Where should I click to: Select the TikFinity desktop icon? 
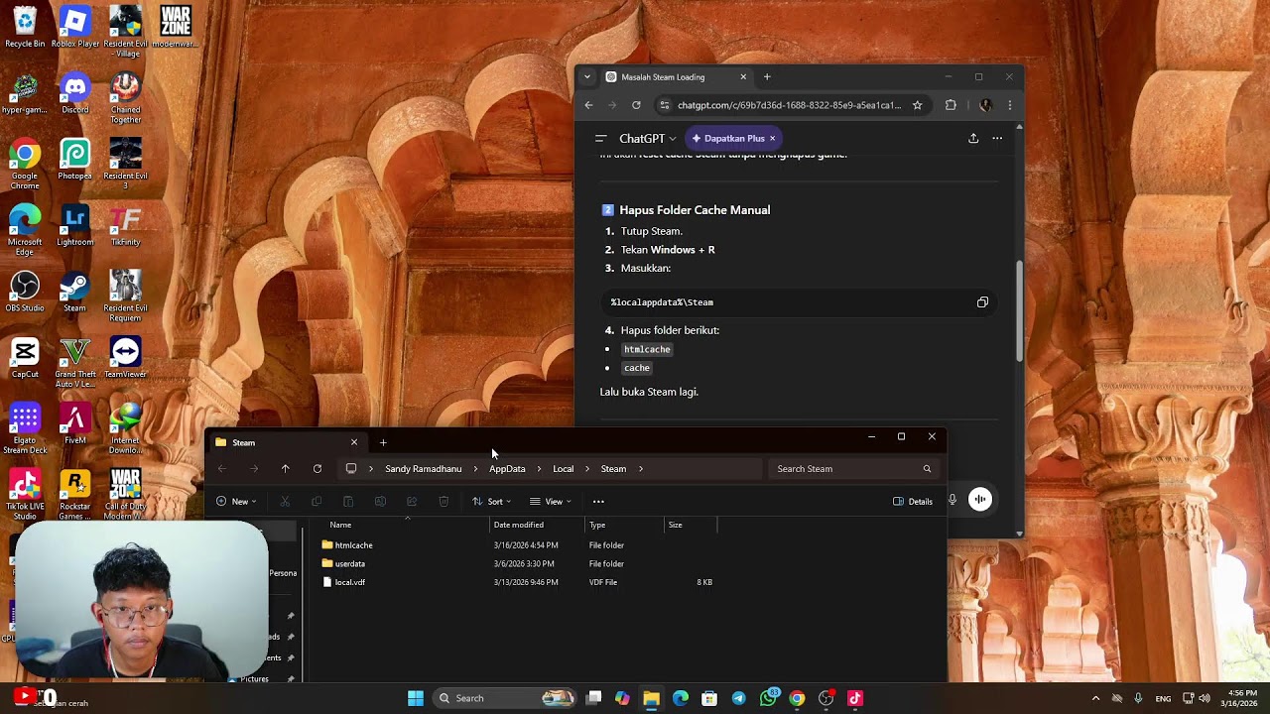125,225
